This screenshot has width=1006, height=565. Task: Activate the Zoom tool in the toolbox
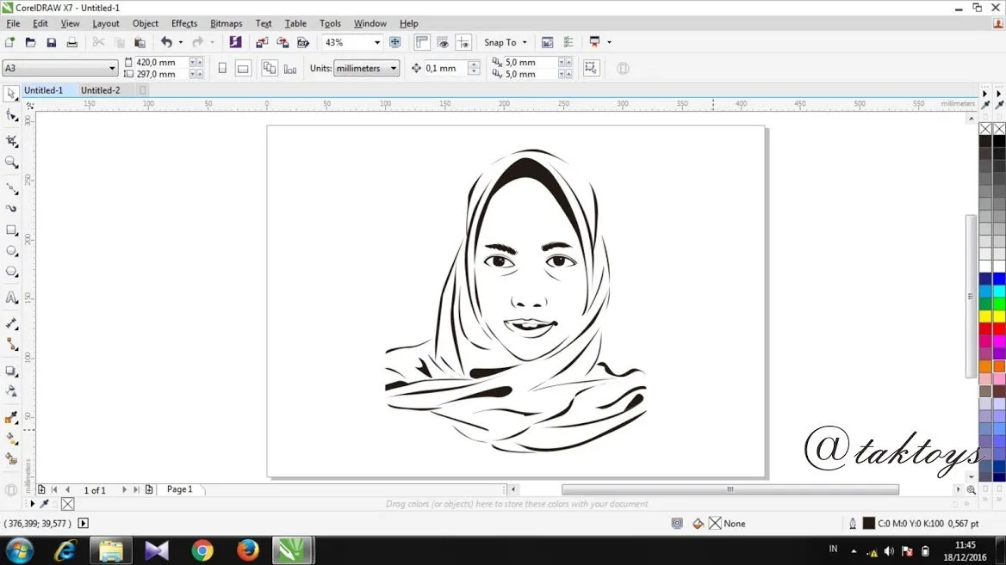[11, 163]
